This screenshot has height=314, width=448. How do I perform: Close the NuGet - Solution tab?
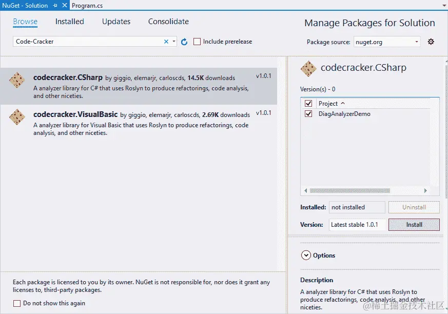pos(65,5)
